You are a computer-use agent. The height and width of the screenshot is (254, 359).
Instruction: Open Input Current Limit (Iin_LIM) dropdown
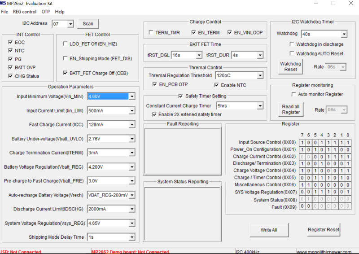132,111
